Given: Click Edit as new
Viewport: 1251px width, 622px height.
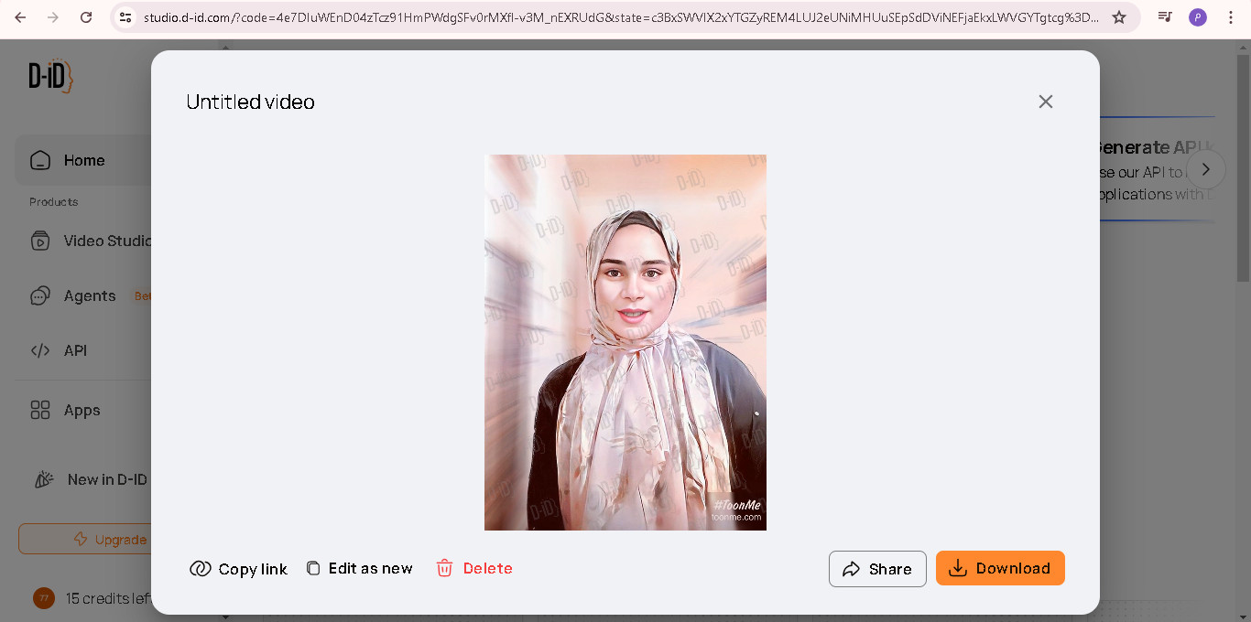Looking at the screenshot, I should coord(359,568).
